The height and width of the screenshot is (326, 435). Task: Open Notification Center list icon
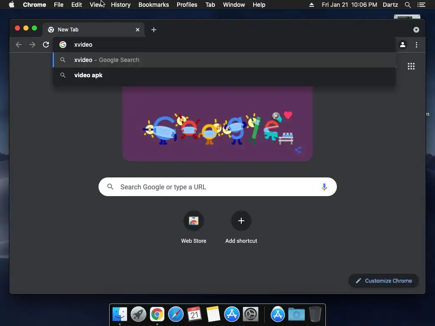(x=421, y=5)
